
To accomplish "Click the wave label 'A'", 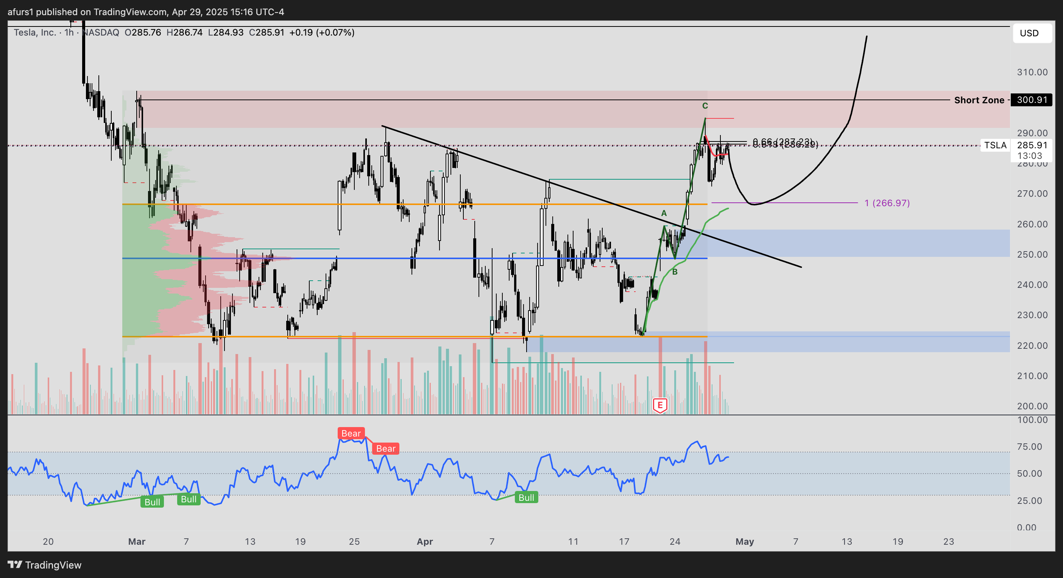I will tap(664, 213).
